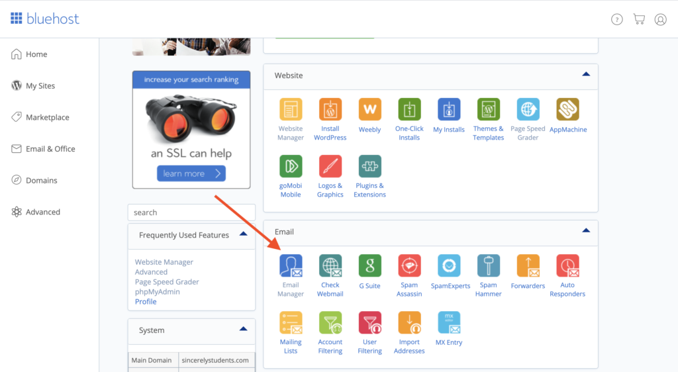Open the Email Manager icon

291,265
